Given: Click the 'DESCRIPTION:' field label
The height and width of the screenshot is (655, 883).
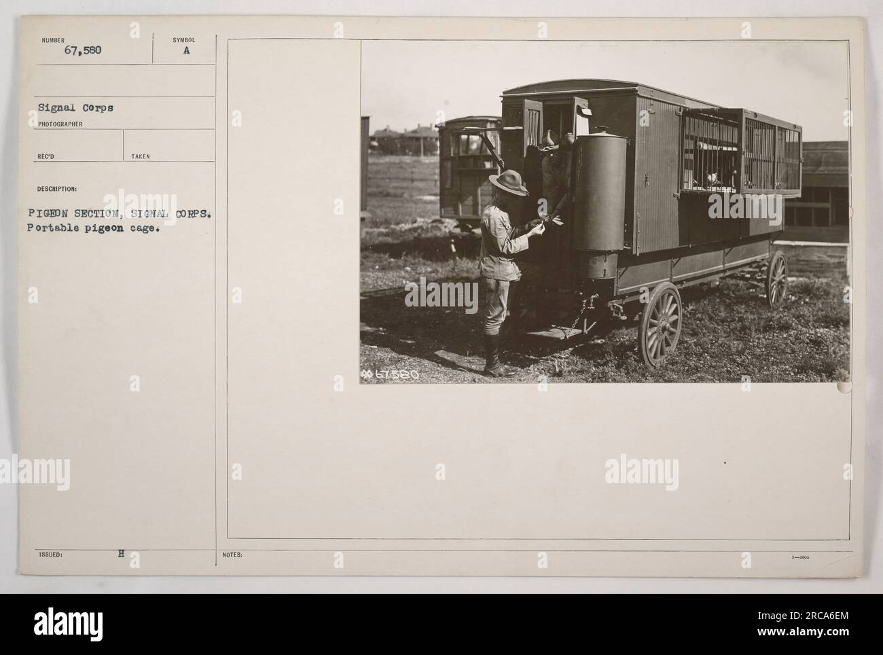Looking at the screenshot, I should pos(57,190).
